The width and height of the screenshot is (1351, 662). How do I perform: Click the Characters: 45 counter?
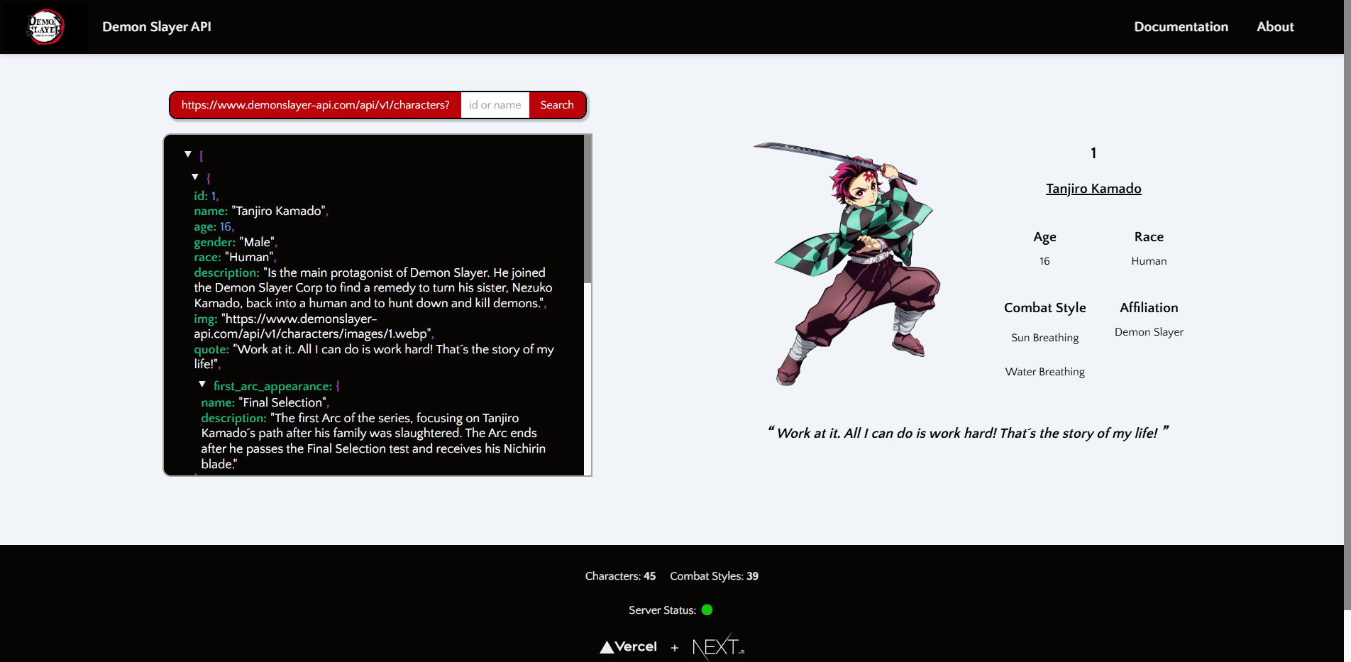coord(620,576)
